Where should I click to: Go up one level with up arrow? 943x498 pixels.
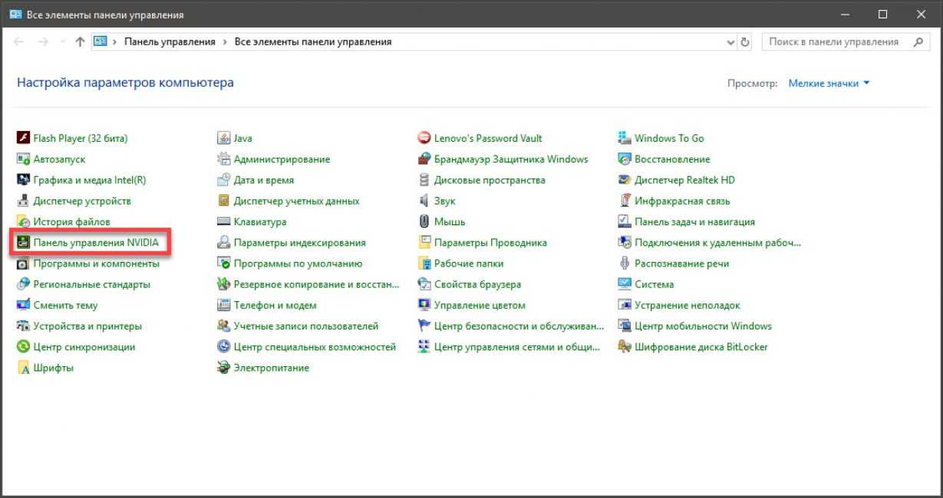click(x=80, y=42)
